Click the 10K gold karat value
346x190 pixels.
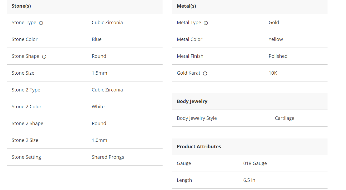[273, 73]
